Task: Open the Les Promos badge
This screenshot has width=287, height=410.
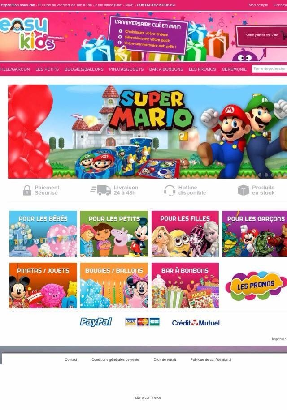Action: tap(255, 286)
